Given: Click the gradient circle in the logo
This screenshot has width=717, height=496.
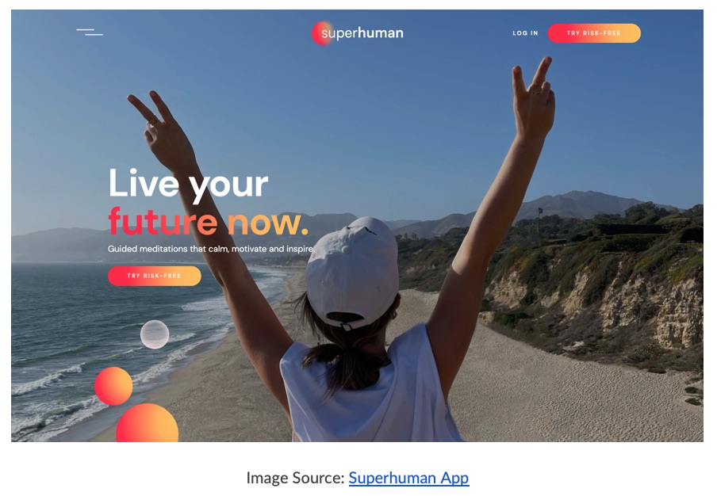Looking at the screenshot, I should tap(323, 33).
